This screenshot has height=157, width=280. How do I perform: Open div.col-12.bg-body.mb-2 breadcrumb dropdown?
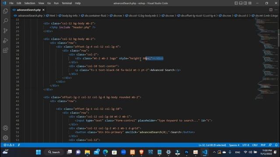[143, 16]
